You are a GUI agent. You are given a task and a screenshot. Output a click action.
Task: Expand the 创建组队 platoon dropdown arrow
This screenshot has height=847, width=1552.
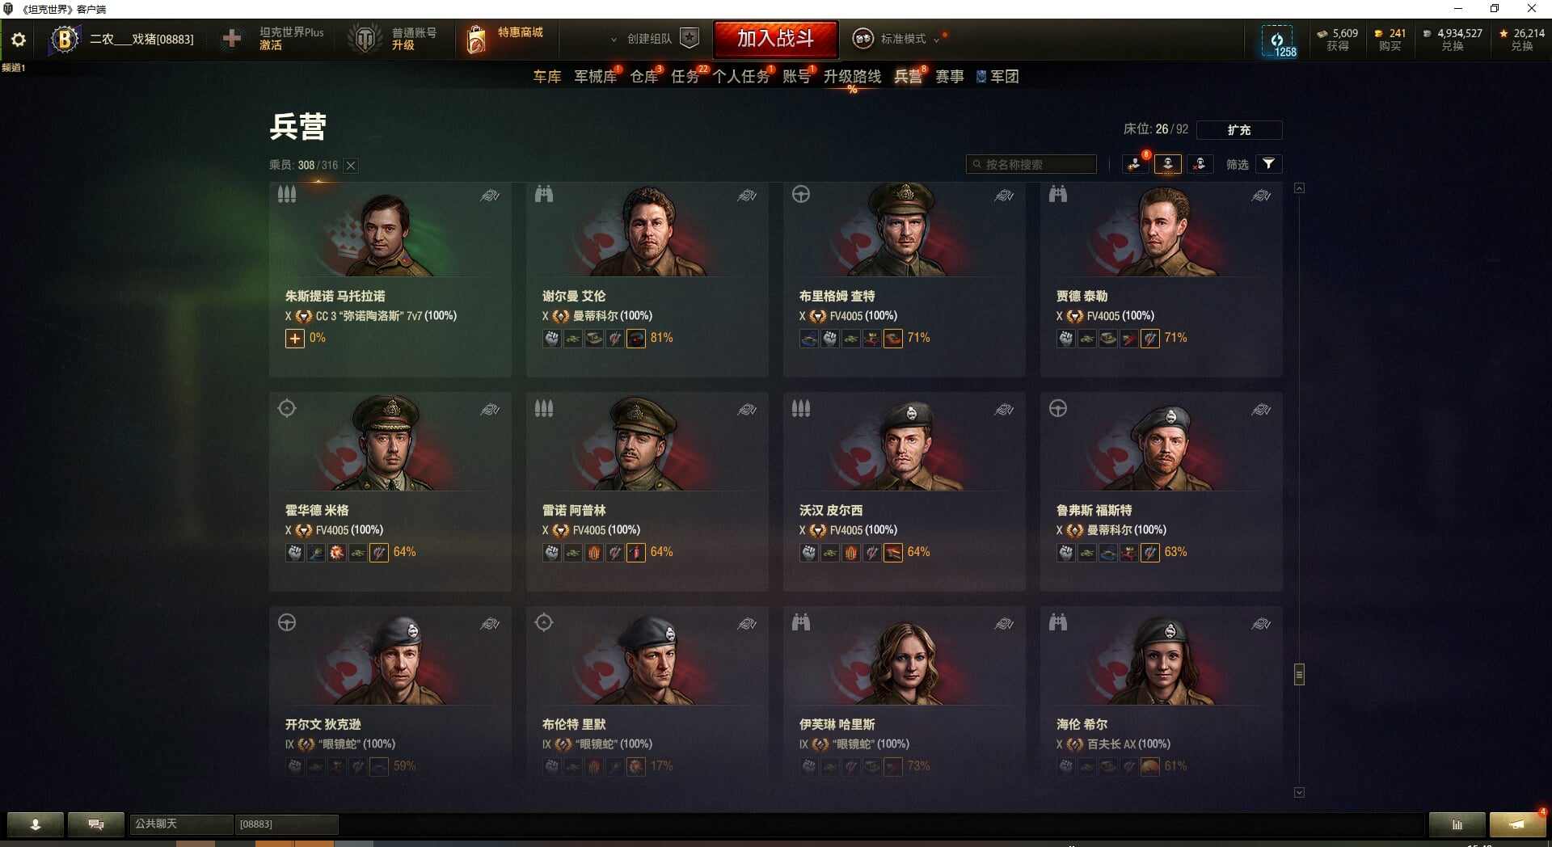coord(614,39)
